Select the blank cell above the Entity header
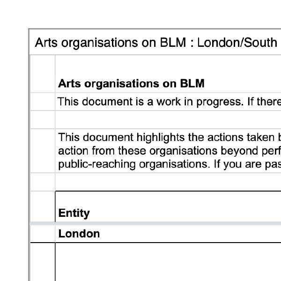281x281 pixels. [x=168, y=182]
